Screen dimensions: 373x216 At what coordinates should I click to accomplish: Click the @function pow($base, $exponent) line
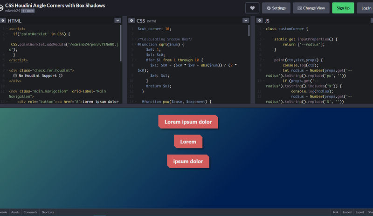[176, 101]
